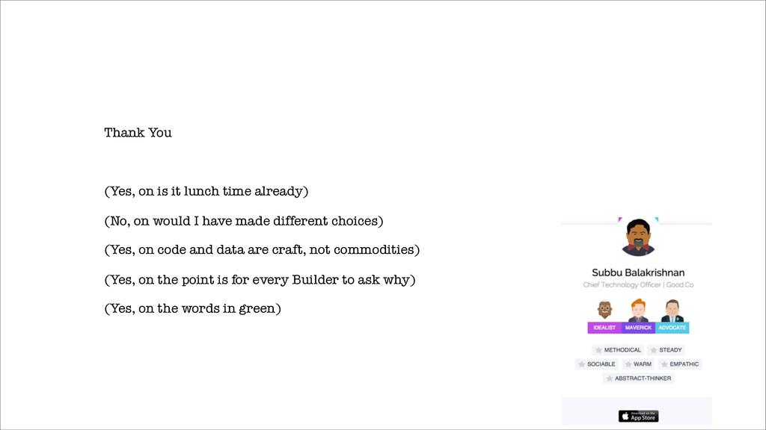The height and width of the screenshot is (430, 766).
Task: Click the WARM trait tag
Action: coord(638,364)
